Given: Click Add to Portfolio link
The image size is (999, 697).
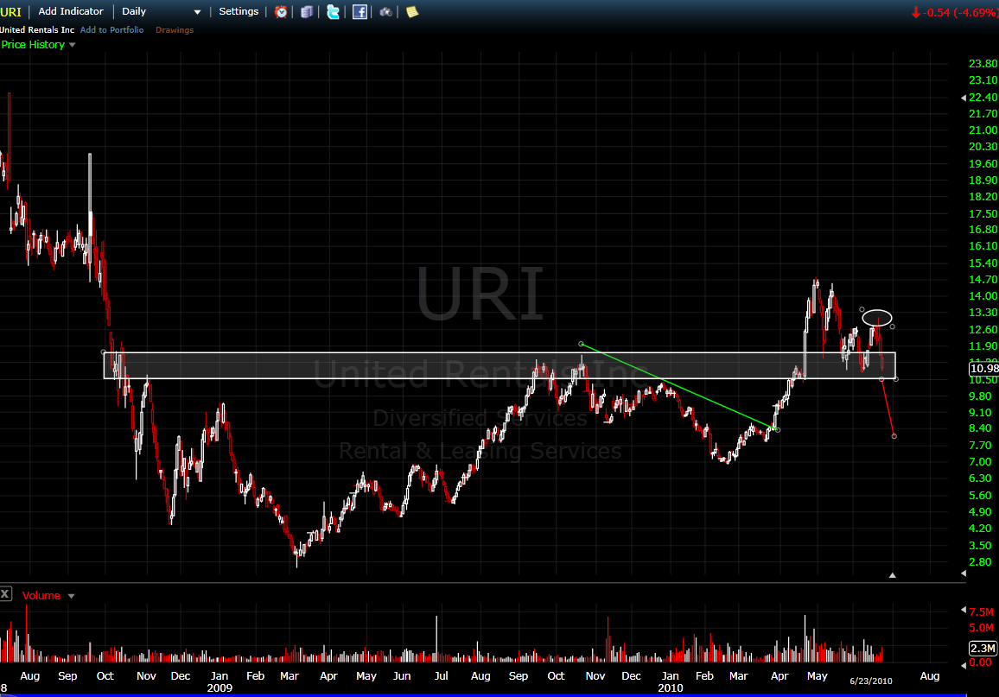Looking at the screenshot, I should coord(111,30).
